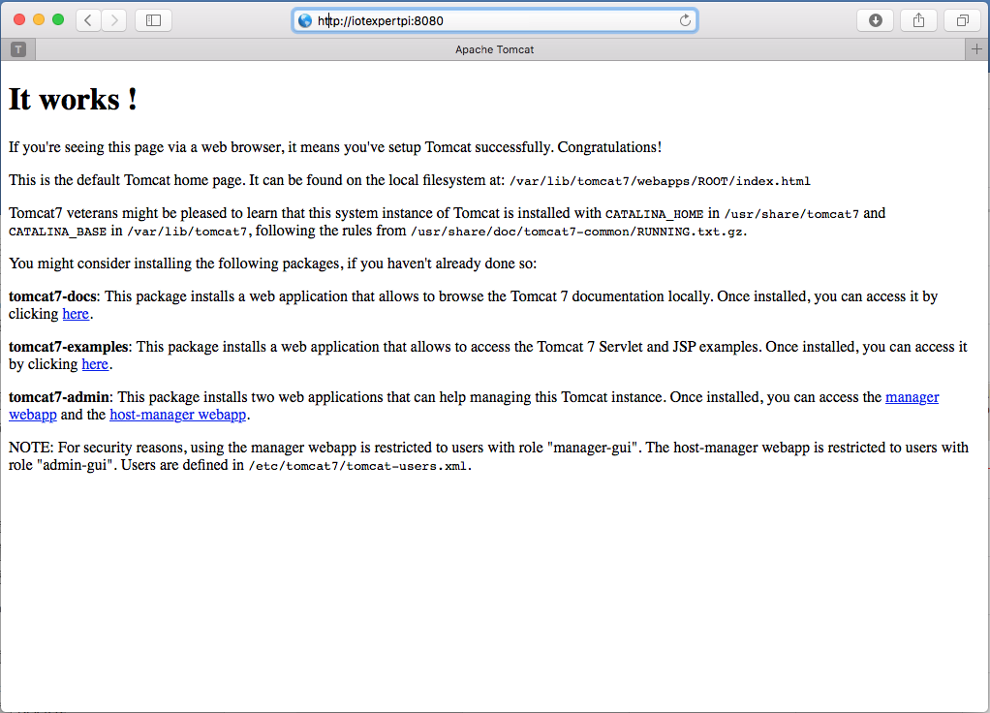Click the /usr/share/tomcat7 path text
The width and height of the screenshot is (990, 713).
pos(791,214)
